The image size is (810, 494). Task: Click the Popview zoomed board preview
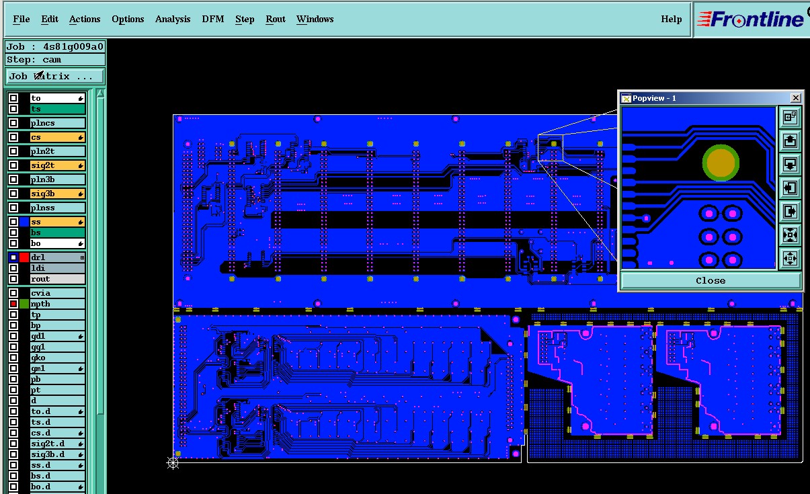coord(698,188)
